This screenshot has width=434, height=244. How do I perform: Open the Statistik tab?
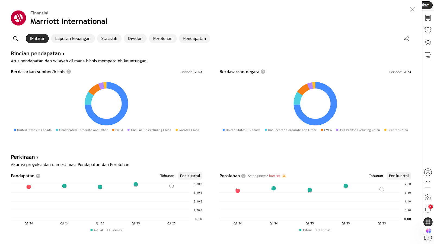pyautogui.click(x=109, y=38)
